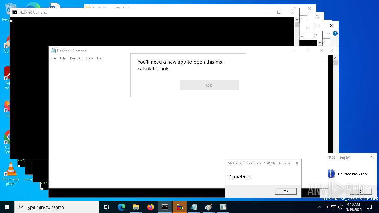Open File Explorer from the taskbar
The width and height of the screenshot is (379, 213).
coord(136,207)
